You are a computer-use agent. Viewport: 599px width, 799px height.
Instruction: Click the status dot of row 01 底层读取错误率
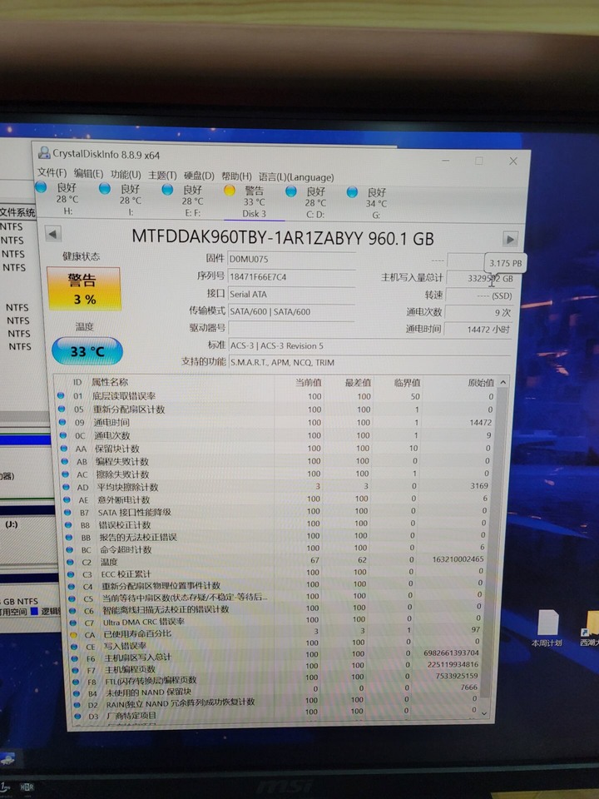coord(61,395)
